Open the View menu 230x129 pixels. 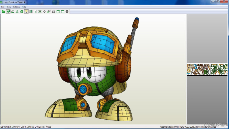9,7
